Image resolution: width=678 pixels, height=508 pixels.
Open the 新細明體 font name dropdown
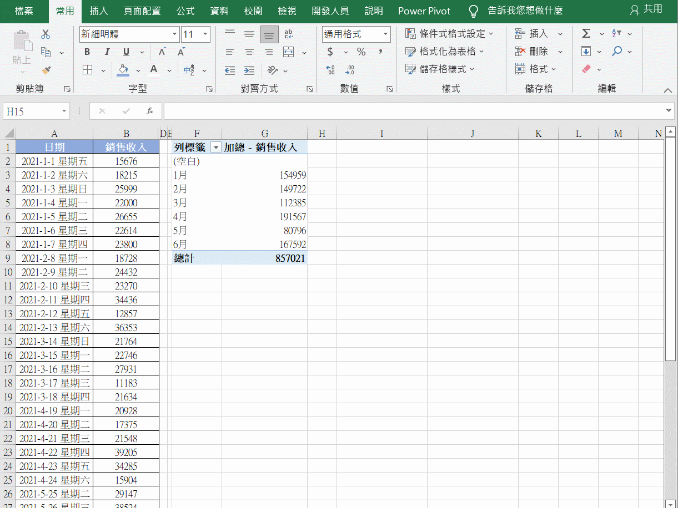(x=174, y=34)
